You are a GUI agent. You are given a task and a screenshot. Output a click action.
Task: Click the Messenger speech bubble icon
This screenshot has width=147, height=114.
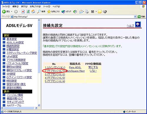105,12
